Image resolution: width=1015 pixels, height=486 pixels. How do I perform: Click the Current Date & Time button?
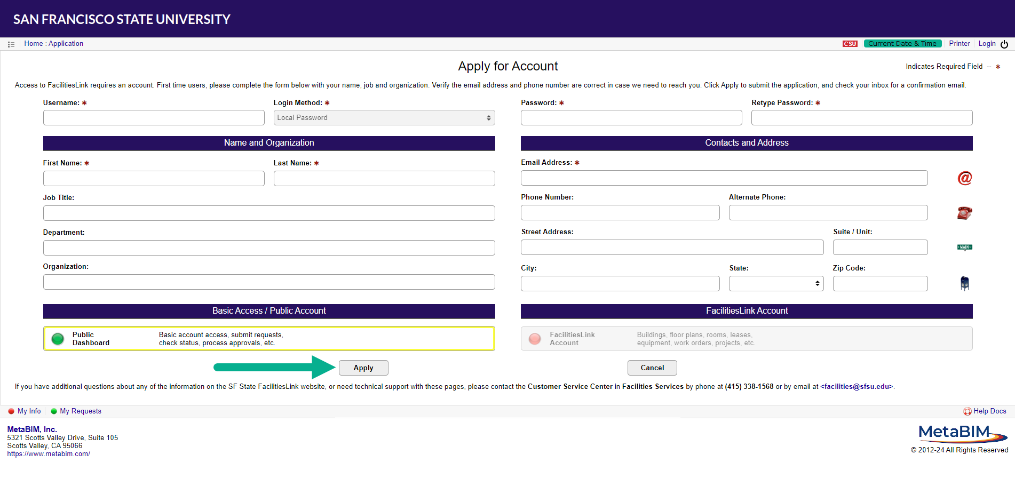click(x=902, y=44)
